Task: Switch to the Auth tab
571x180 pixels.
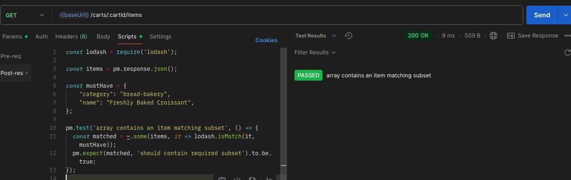Action: (x=41, y=37)
